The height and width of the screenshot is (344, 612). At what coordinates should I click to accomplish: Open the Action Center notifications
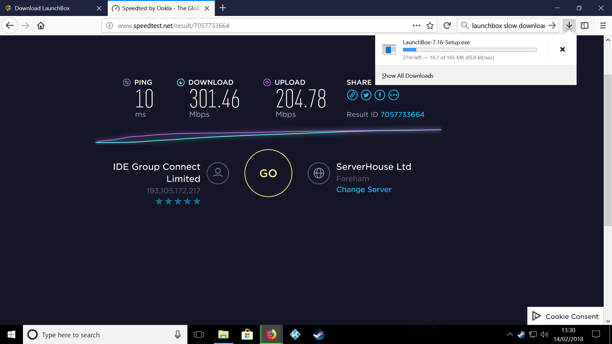click(x=596, y=334)
